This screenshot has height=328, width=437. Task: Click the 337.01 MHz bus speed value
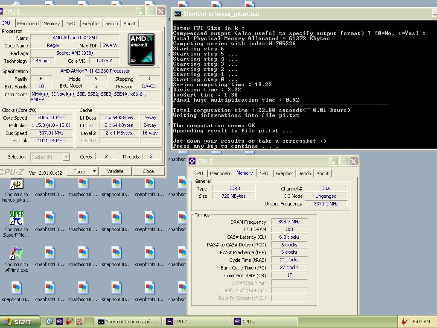pos(51,133)
